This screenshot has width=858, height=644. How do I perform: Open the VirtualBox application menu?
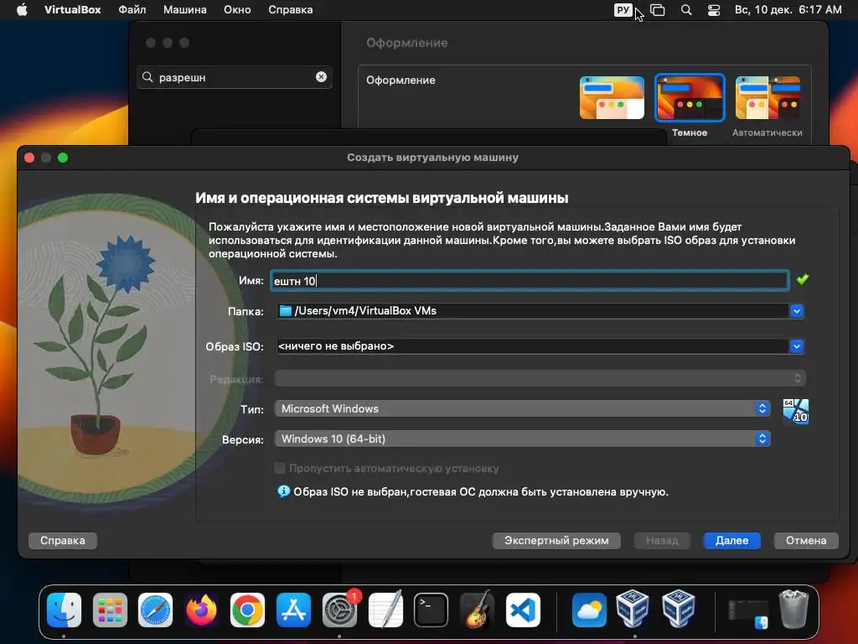[x=72, y=10]
